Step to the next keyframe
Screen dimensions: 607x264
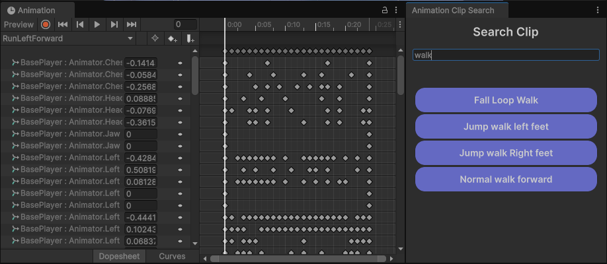(114, 24)
